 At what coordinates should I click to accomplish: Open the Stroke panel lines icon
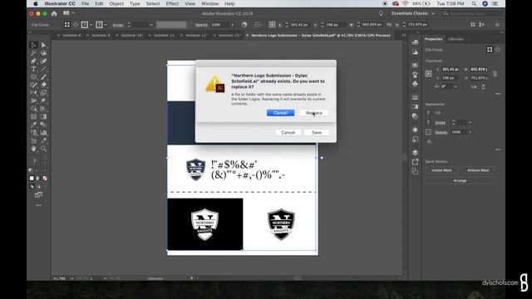[x=415, y=97]
